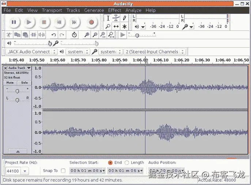Collapse the track with the bottom arrow
The image size is (251, 185).
pyautogui.click(x=18, y=151)
